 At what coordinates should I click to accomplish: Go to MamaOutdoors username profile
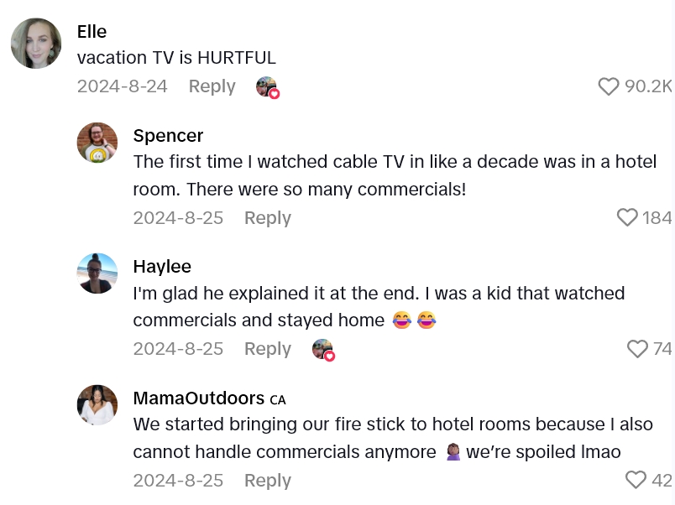(x=198, y=398)
